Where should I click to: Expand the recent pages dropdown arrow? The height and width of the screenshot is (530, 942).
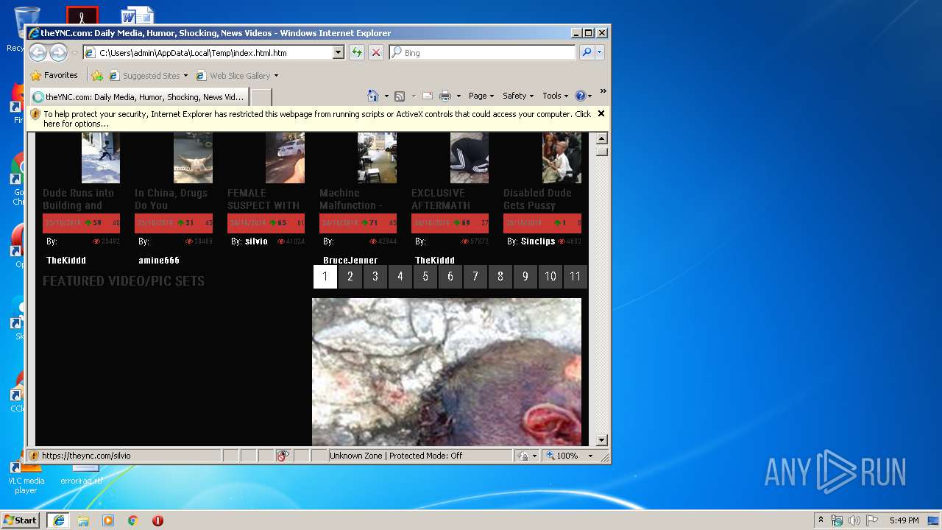pyautogui.click(x=74, y=53)
